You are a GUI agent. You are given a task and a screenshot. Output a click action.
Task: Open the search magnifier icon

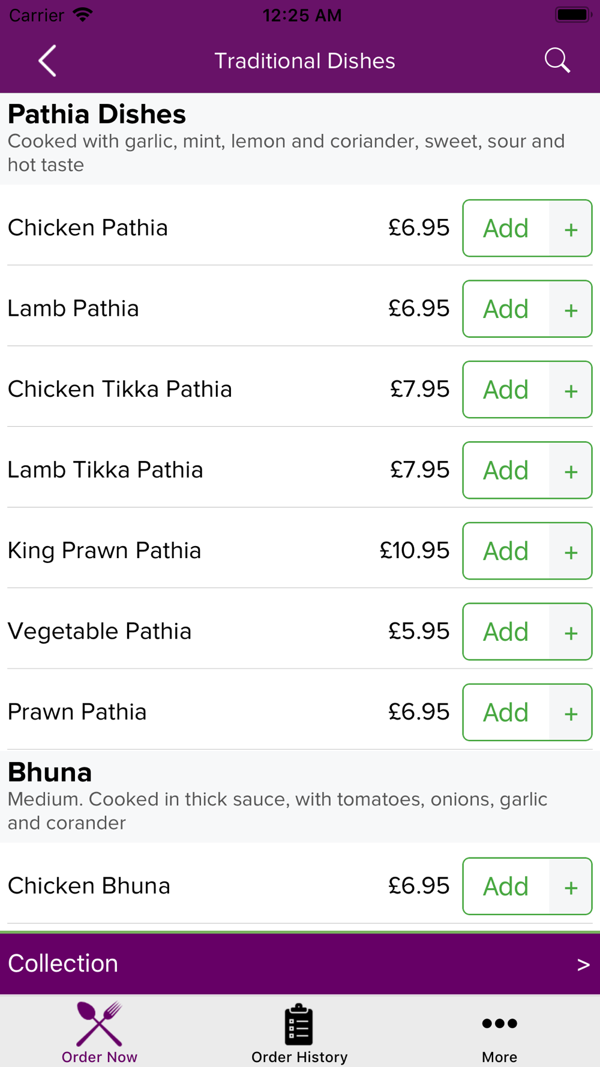pyautogui.click(x=557, y=61)
